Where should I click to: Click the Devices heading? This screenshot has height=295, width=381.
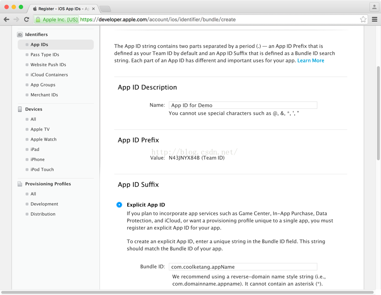(x=34, y=109)
